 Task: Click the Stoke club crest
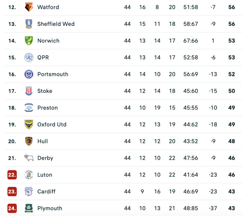(29, 91)
